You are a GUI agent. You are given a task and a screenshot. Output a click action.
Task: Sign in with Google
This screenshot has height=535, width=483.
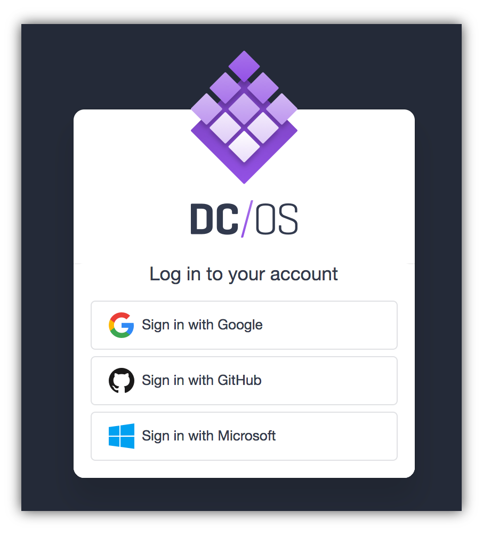pos(244,325)
